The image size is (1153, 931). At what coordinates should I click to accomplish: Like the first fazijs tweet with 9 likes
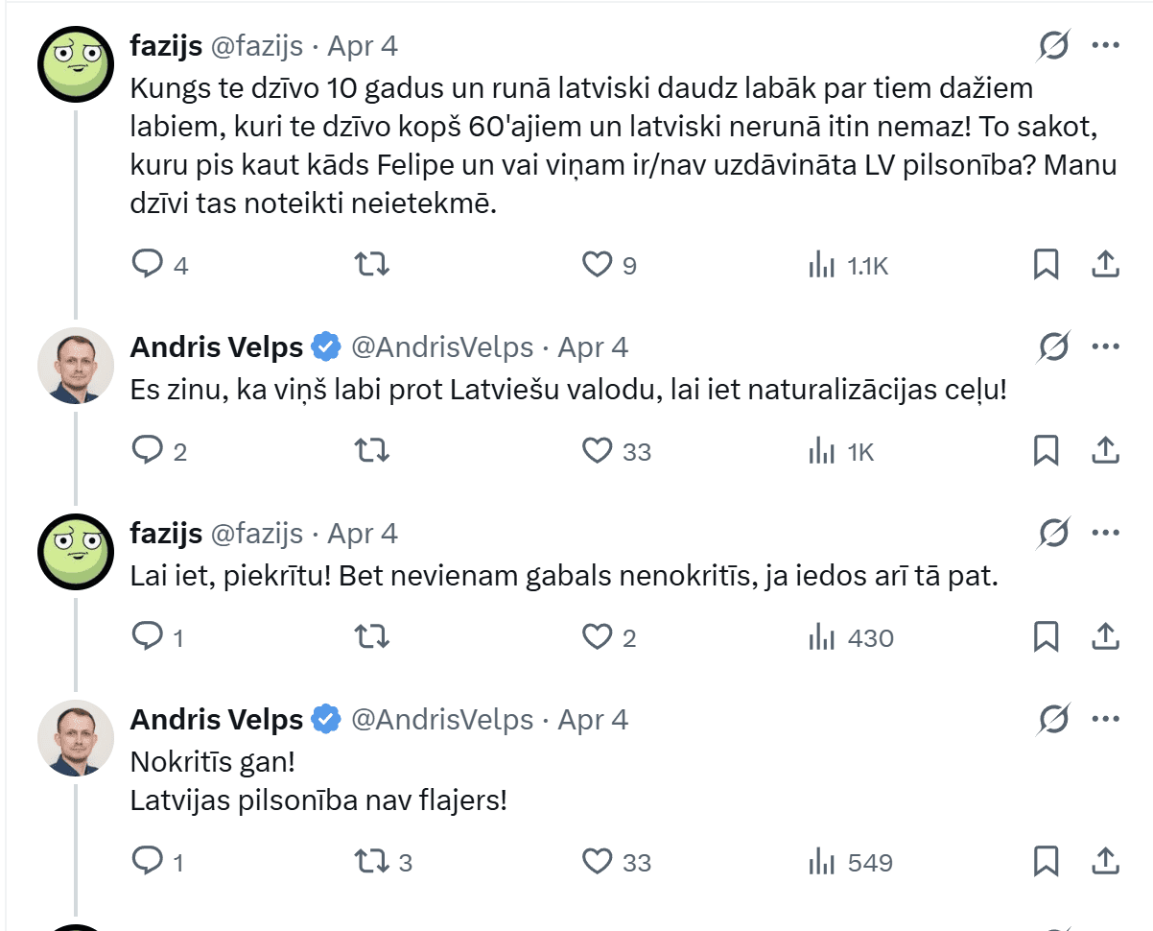(x=598, y=264)
